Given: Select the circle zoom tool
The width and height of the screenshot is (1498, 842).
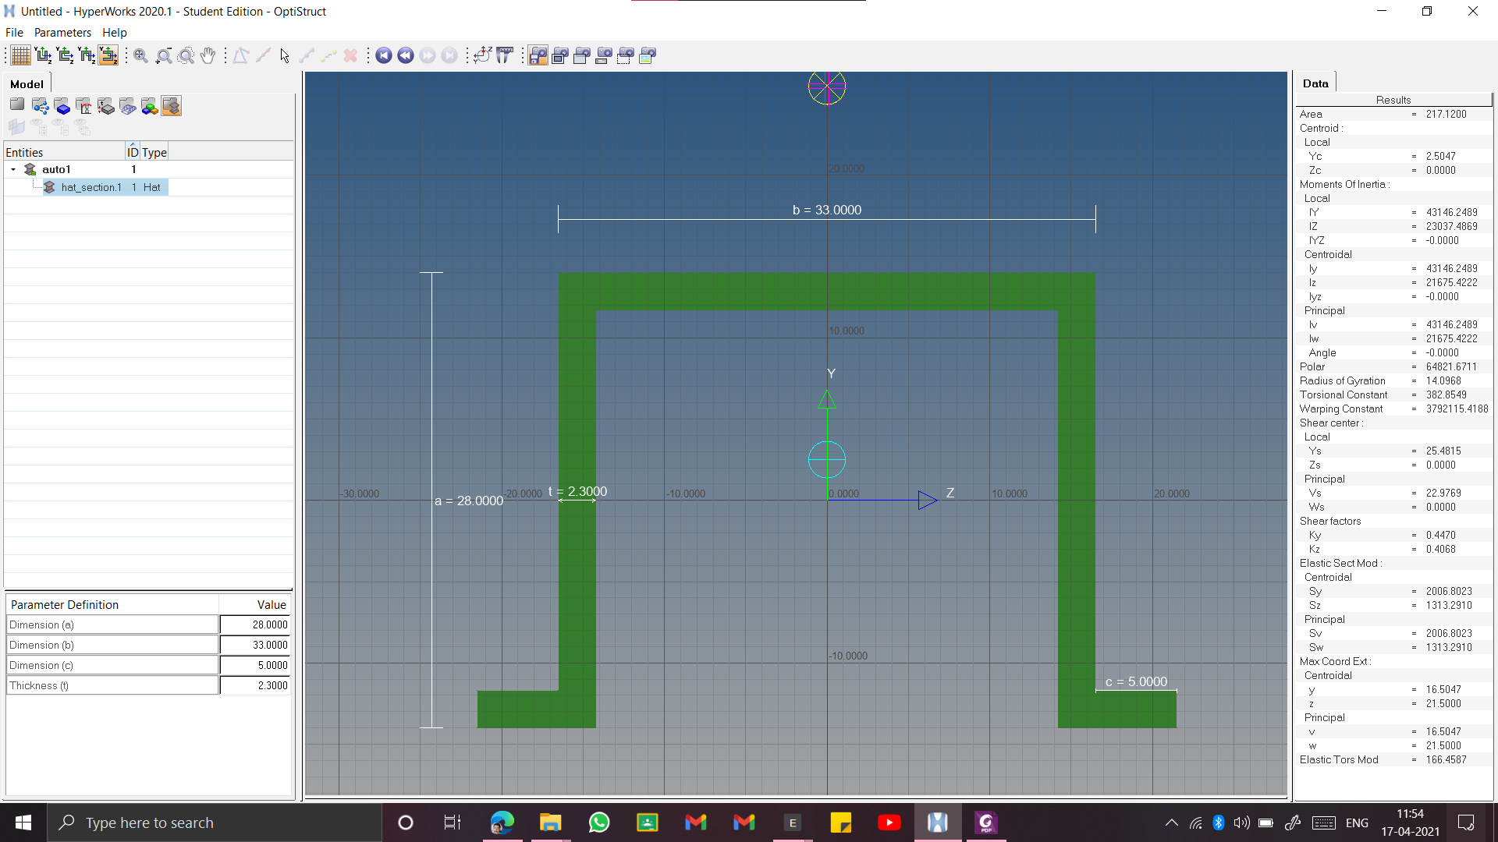Looking at the screenshot, I should 186,55.
